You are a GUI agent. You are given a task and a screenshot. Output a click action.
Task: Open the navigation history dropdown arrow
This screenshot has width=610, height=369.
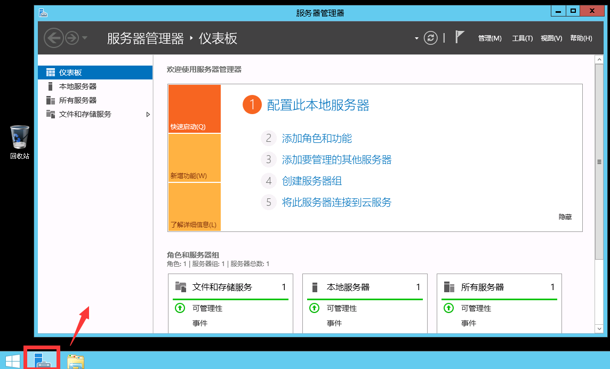point(84,38)
